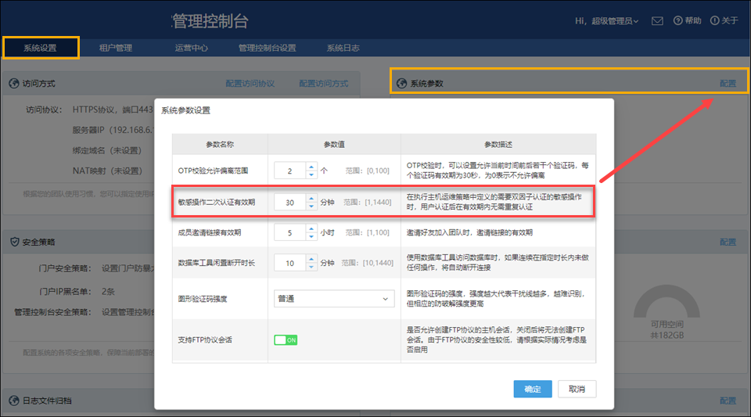751x417 pixels.
Task: Click the 取消 button
Action: tap(577, 389)
